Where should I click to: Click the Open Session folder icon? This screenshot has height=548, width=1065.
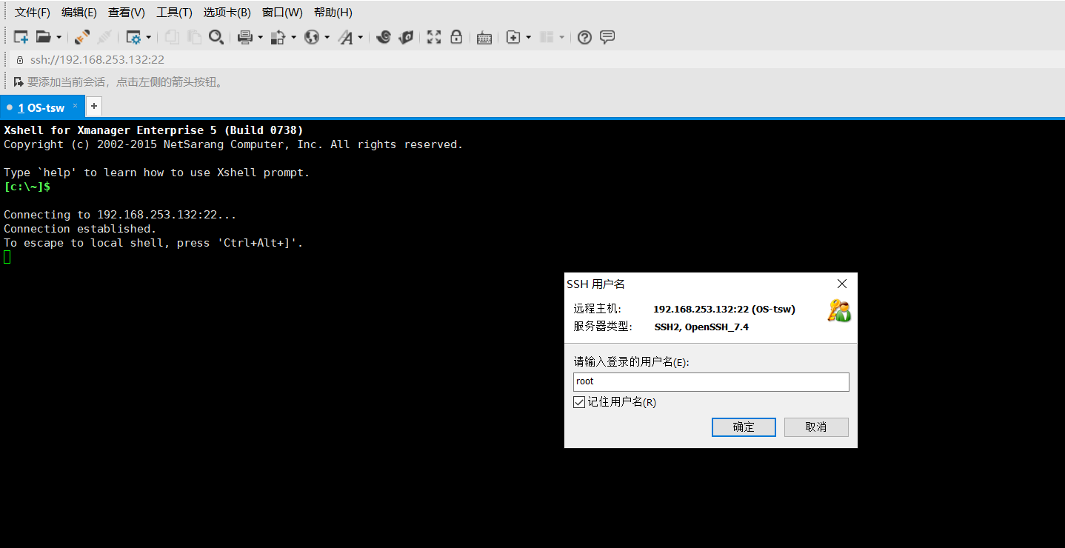point(44,37)
